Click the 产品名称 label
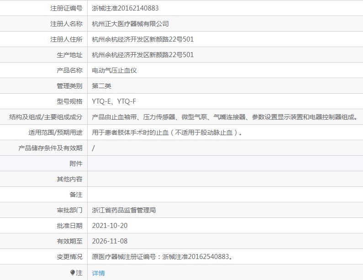The width and height of the screenshot is (363, 280). tap(69, 70)
